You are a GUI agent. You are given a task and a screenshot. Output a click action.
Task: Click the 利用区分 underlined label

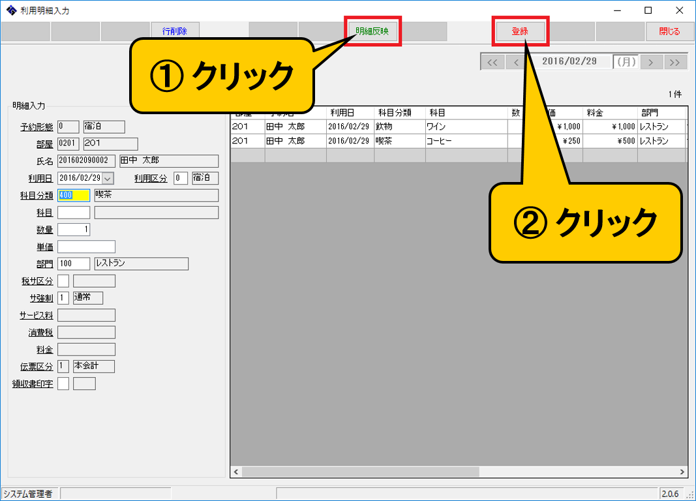(151, 178)
